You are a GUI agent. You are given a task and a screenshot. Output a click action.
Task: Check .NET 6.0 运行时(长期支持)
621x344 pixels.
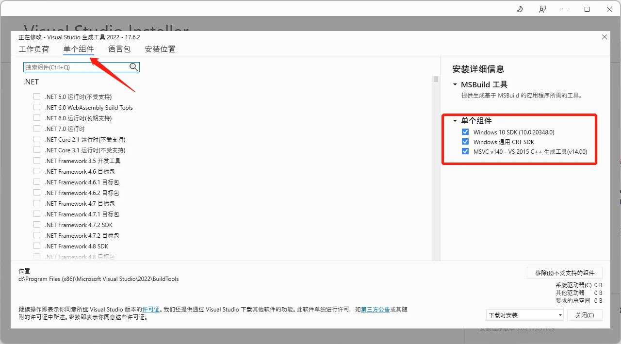[37, 118]
